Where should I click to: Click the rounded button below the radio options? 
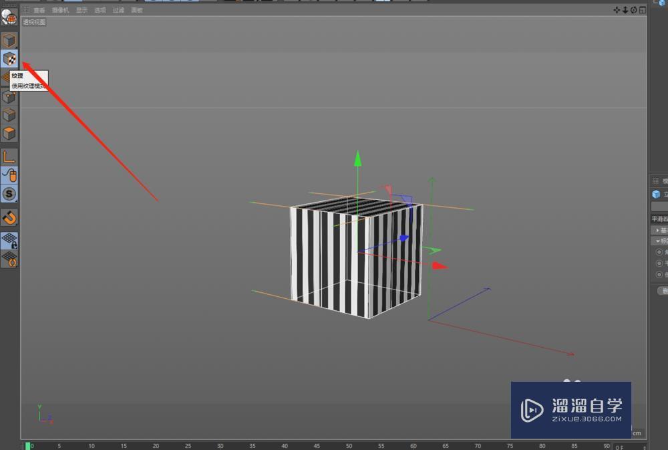(x=663, y=290)
